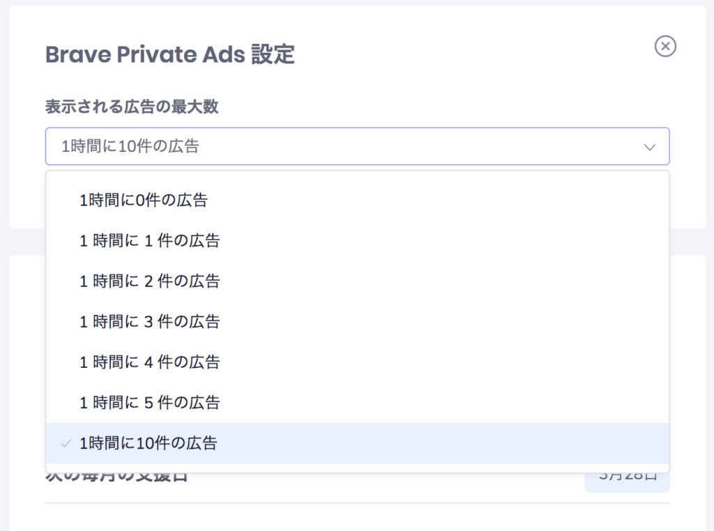Pick the 1 時間に 2 件の広告 option

(357, 281)
